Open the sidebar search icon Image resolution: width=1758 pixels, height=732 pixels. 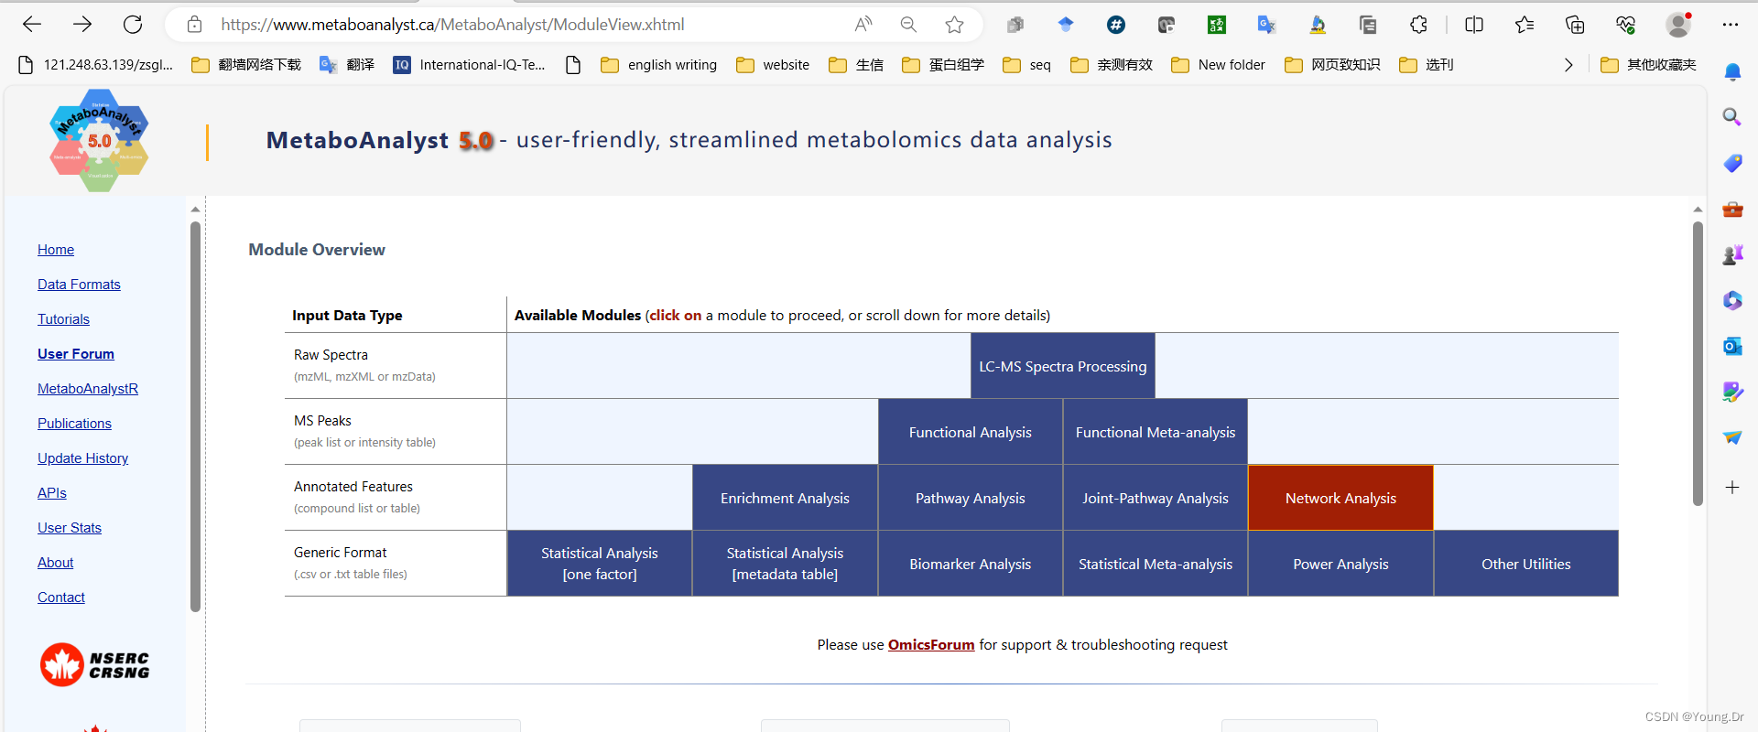coord(1731,116)
